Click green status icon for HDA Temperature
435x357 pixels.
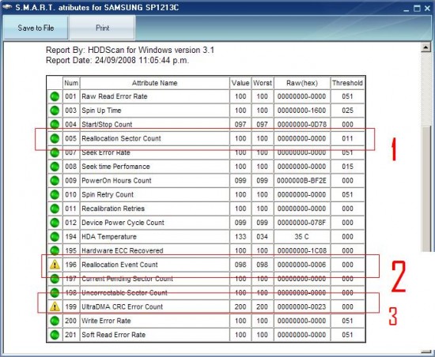coord(55,236)
